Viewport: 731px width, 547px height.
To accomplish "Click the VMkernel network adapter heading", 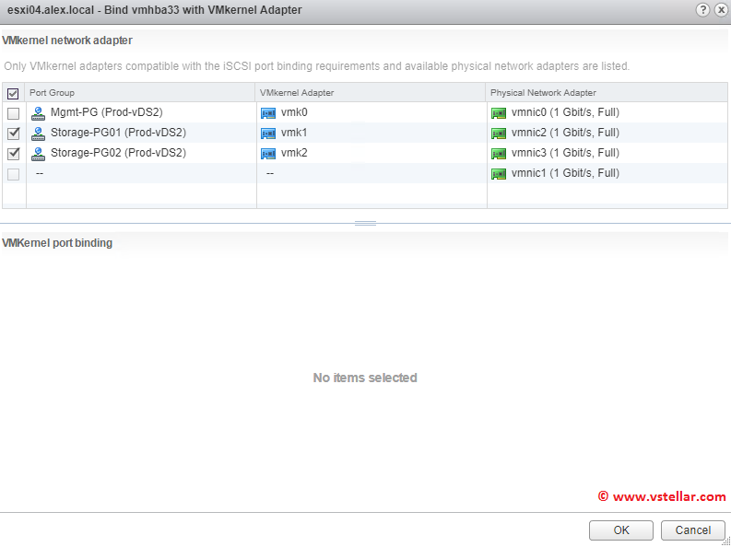I will click(x=67, y=41).
